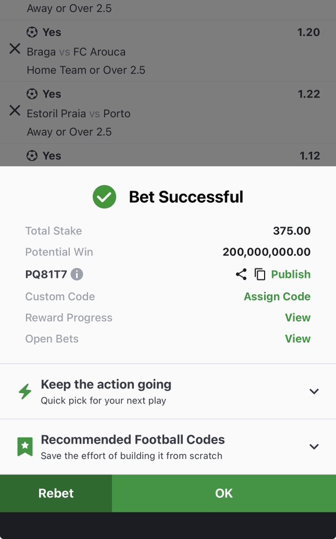Tap the share icon next to Publish
The image size is (336, 539).
[x=241, y=274]
